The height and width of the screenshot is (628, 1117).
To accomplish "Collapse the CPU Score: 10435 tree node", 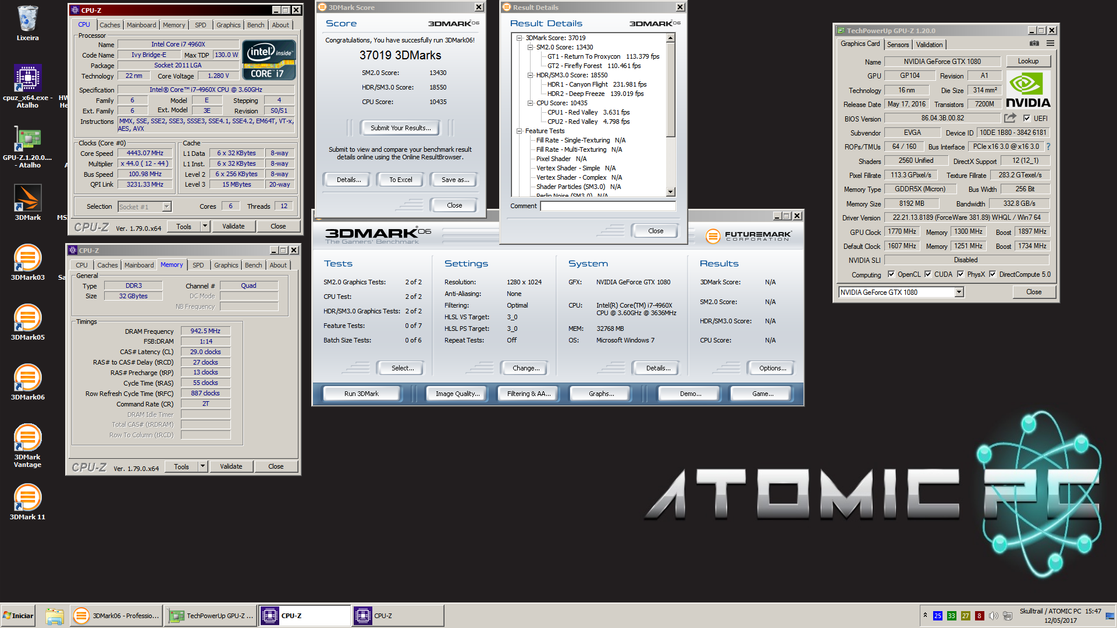I will 530,103.
